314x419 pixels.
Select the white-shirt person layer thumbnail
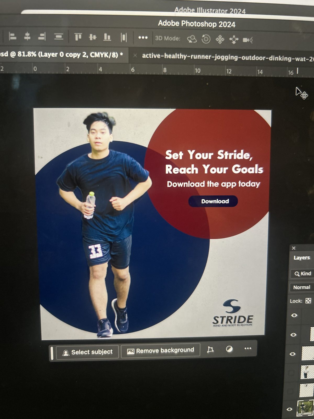point(307,372)
